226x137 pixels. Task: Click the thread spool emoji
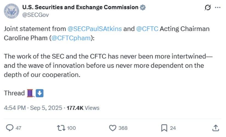[x=30, y=93]
